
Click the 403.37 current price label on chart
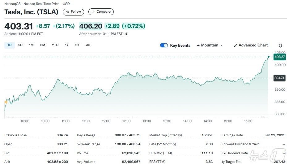pyautogui.click(x=279, y=57)
